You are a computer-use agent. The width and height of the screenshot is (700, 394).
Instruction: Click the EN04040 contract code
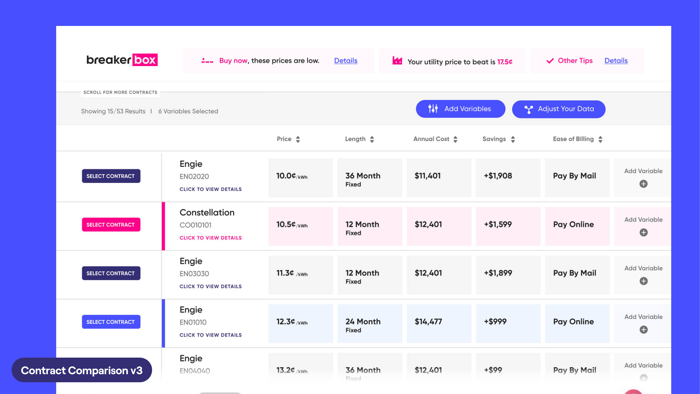click(x=195, y=371)
